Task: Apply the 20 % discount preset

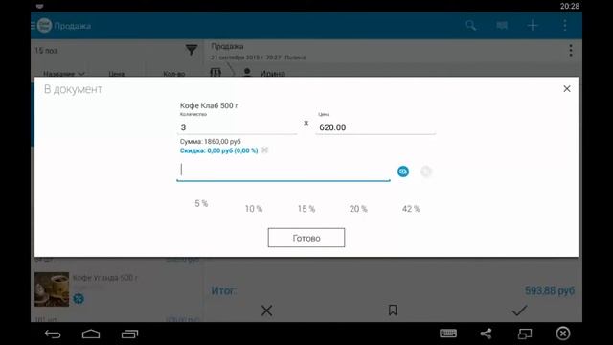Action: coord(358,209)
